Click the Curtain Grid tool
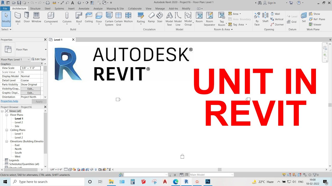Screen dimensions: 332x186 (x=119, y=19)
